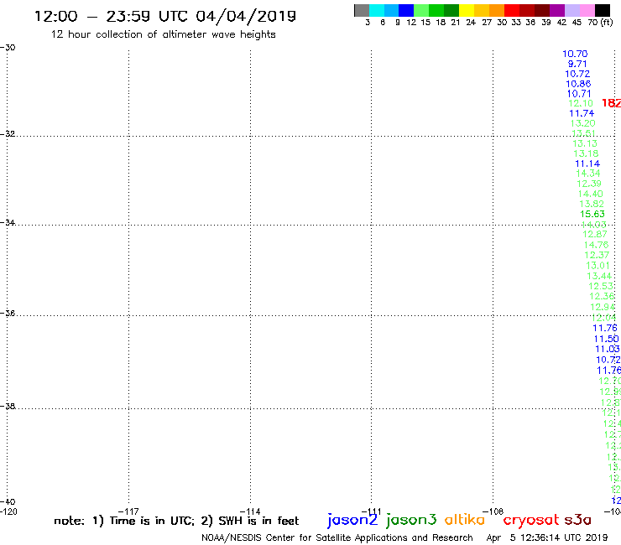Click the pink swatch labeled 70 ft

pos(587,10)
